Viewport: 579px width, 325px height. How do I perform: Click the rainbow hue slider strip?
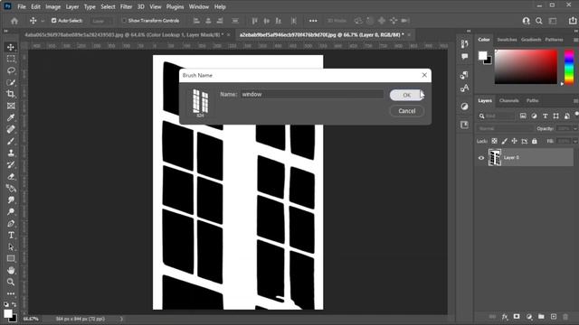[x=569, y=68]
